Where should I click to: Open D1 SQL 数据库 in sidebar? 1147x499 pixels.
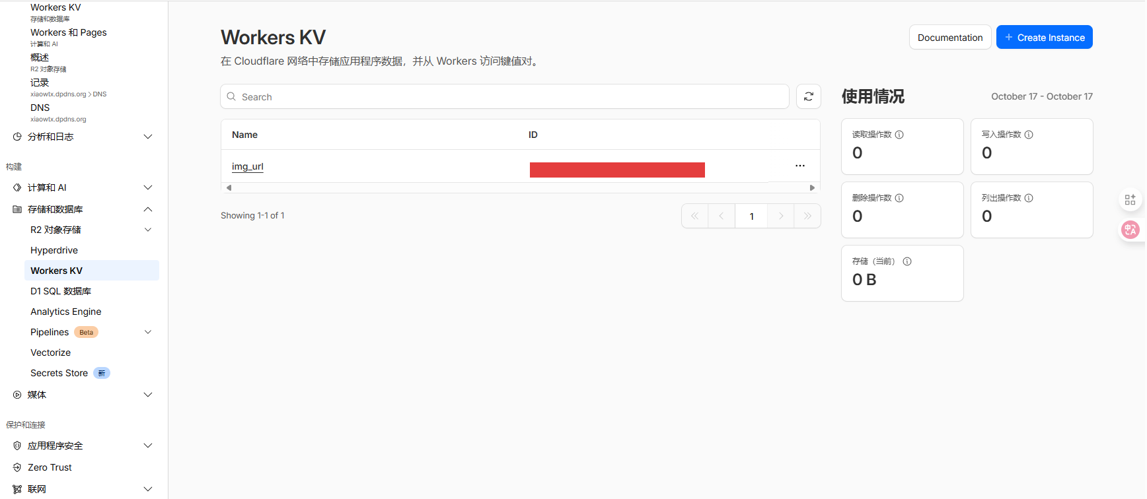pyautogui.click(x=61, y=291)
